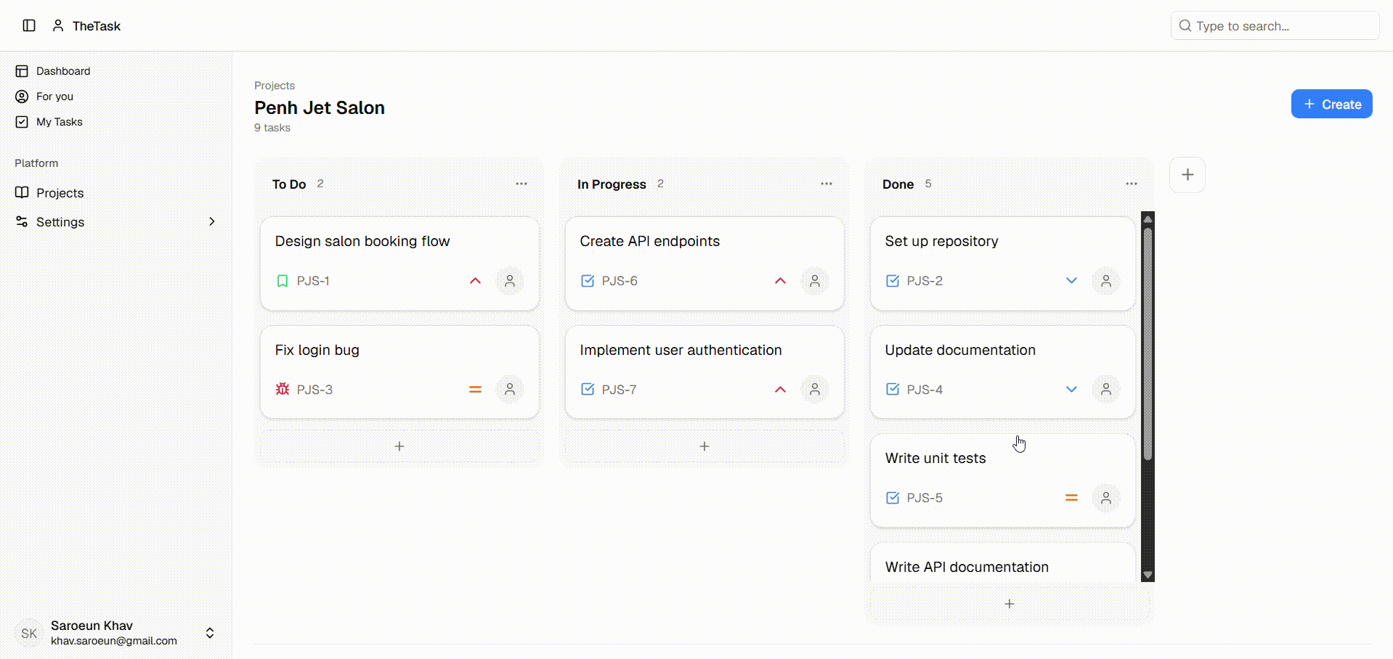
Task: Click the Done column scrollbar down arrow
Action: click(1148, 575)
